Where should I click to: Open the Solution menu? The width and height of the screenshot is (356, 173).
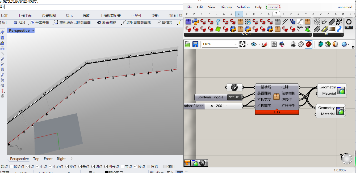coord(243,7)
